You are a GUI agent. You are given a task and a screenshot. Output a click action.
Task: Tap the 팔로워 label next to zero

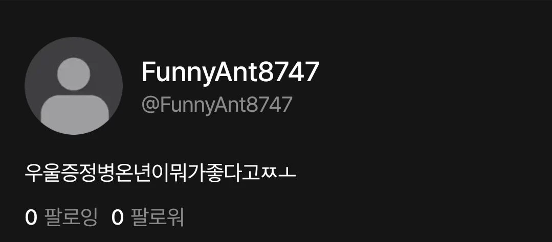(x=158, y=217)
